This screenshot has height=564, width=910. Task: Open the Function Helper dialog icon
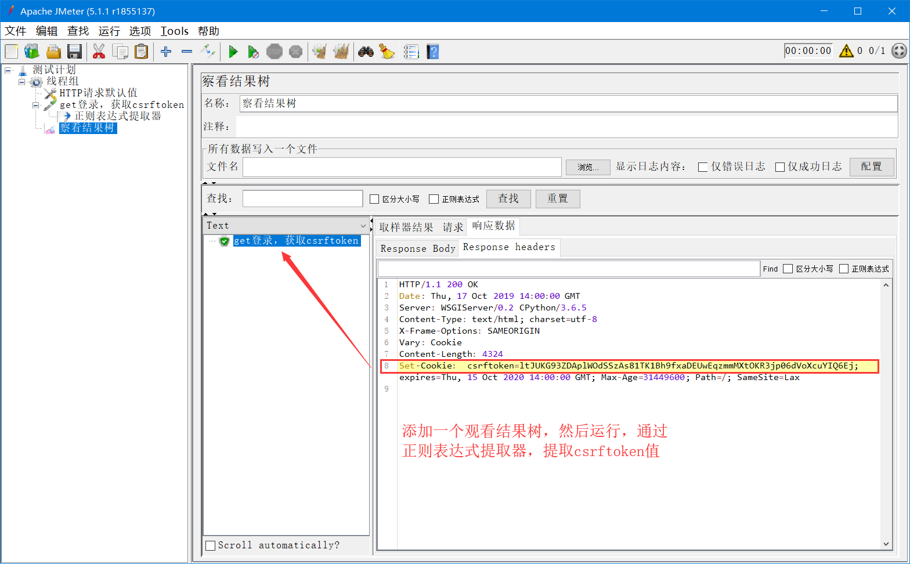point(411,52)
